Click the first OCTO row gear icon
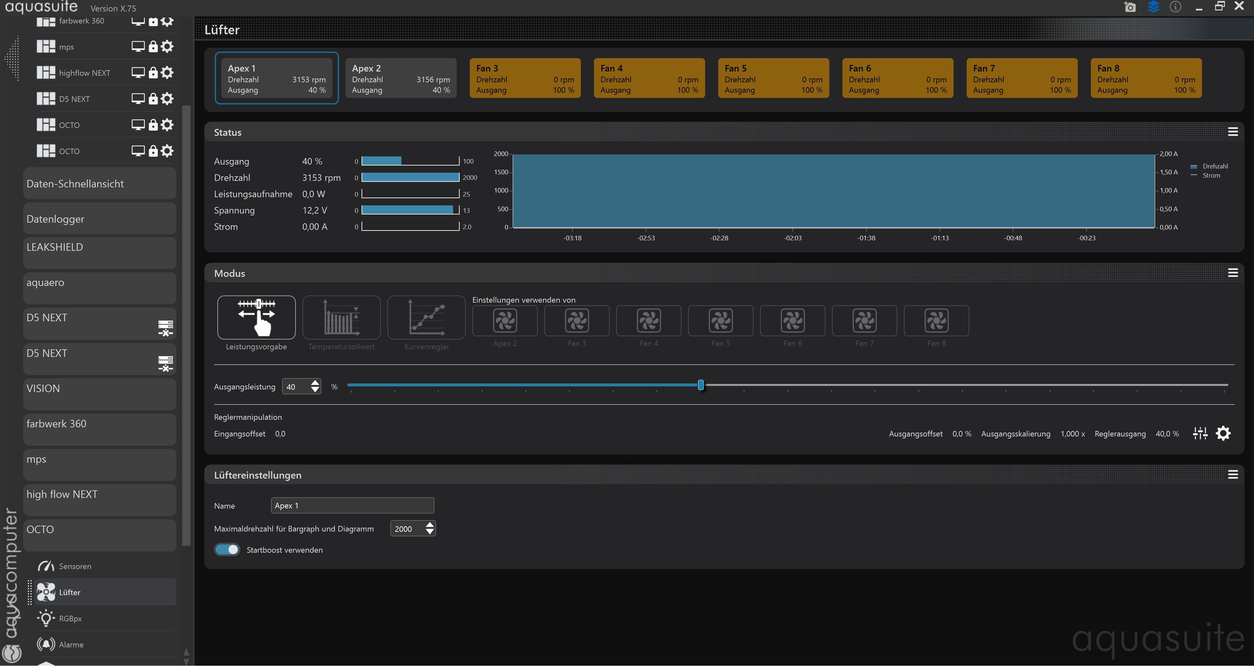Image resolution: width=1254 pixels, height=666 pixels. click(167, 125)
